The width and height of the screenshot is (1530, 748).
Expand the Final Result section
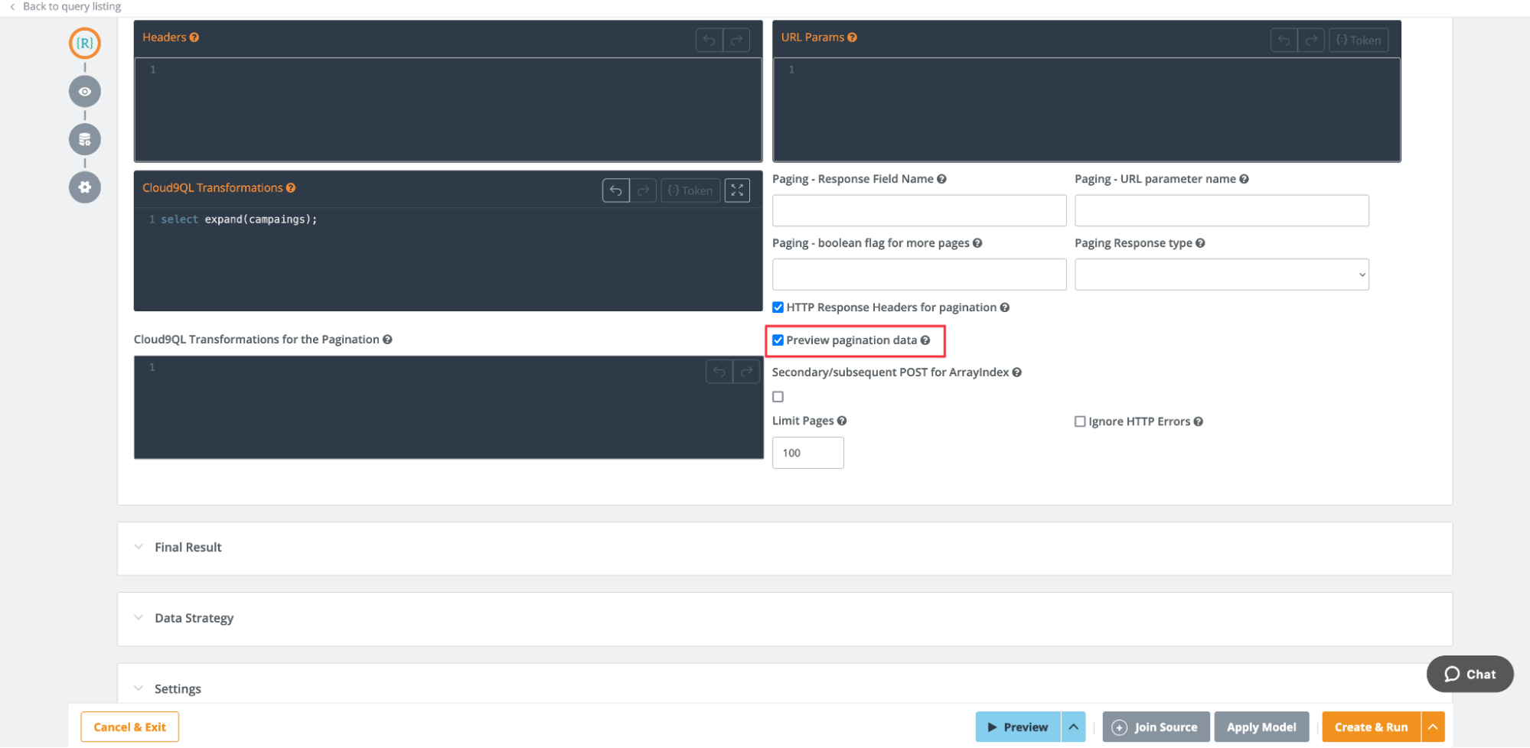click(x=188, y=548)
